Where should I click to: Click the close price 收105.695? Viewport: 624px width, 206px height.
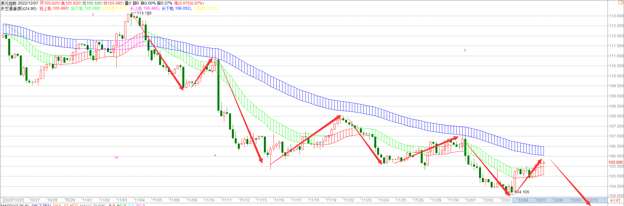pyautogui.click(x=114, y=3)
